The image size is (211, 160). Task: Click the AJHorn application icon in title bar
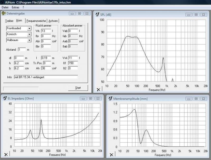click(x=2, y=2)
